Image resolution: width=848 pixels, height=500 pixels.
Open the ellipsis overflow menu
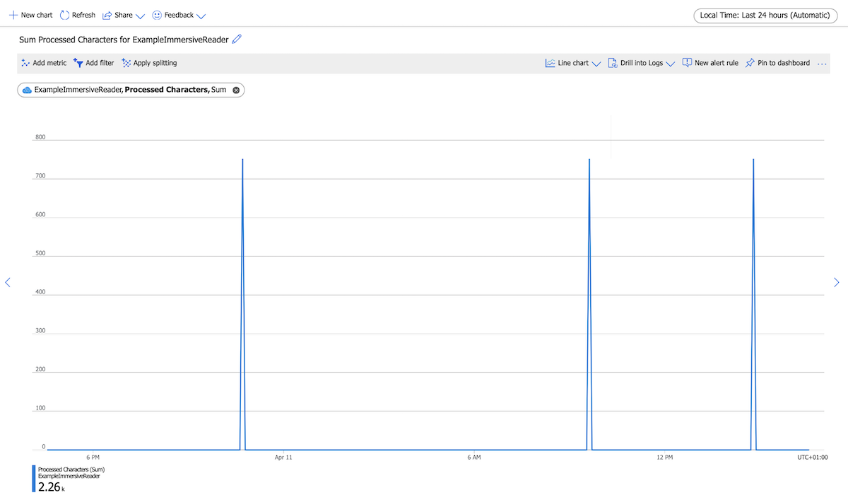click(x=822, y=63)
